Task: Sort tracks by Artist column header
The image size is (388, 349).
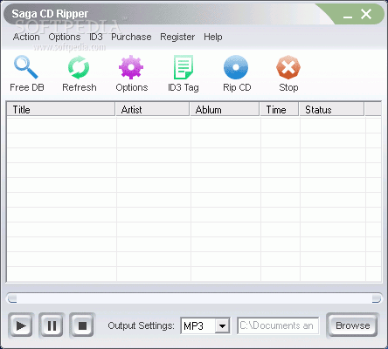Action: (x=153, y=109)
